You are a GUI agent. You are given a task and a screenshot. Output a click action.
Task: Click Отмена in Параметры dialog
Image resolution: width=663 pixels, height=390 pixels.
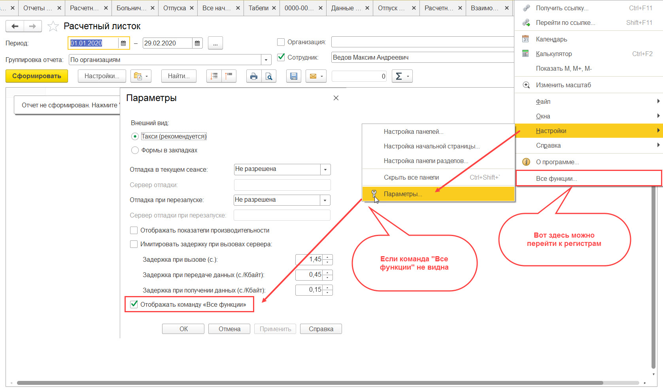(x=230, y=329)
